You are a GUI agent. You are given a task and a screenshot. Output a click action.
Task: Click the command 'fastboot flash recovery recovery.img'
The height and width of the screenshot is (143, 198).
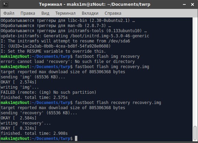pos(118,103)
